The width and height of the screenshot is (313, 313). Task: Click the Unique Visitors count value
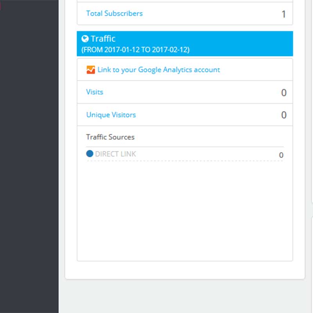coord(284,115)
